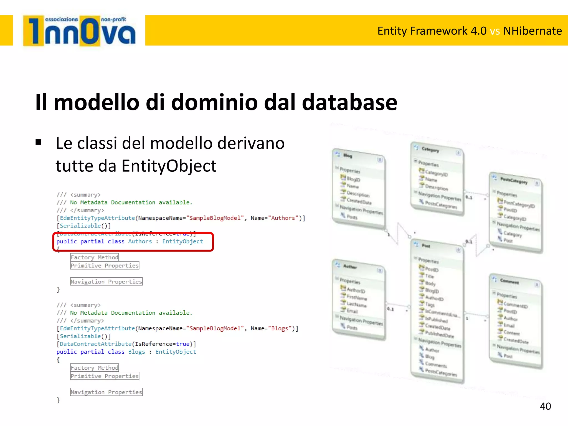568x426 pixels.
Task: Select the Name property in the Category entity
Action: [431, 179]
